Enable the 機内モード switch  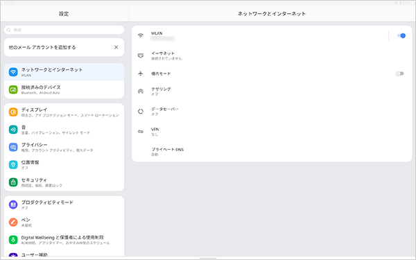(399, 73)
